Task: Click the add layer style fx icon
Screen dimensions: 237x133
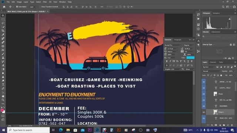Action: point(212,125)
